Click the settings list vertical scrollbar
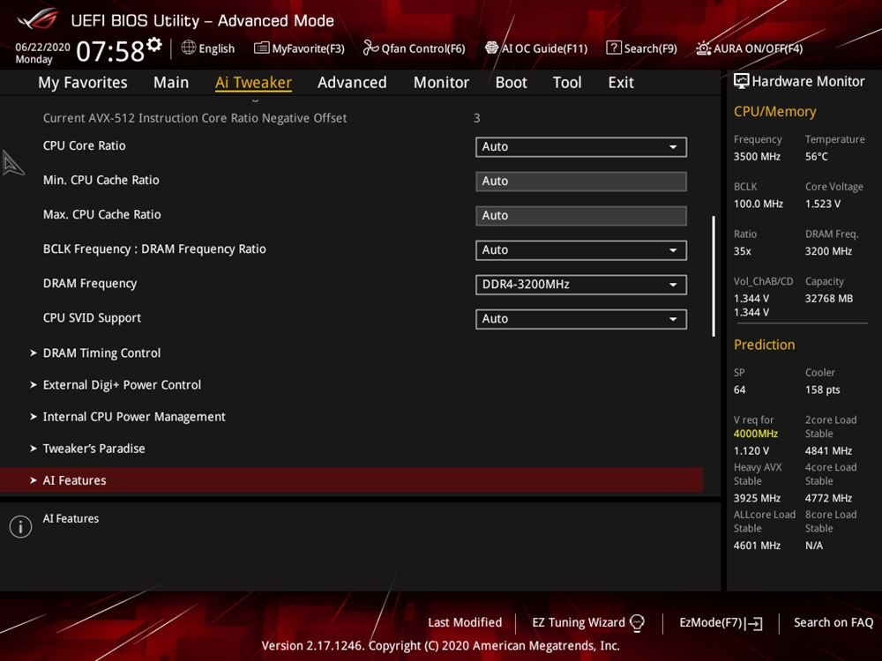This screenshot has width=882, height=661. click(714, 276)
